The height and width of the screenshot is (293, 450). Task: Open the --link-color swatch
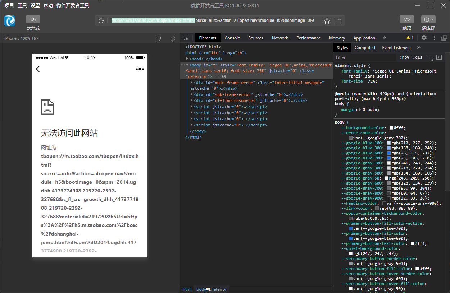[377, 208]
